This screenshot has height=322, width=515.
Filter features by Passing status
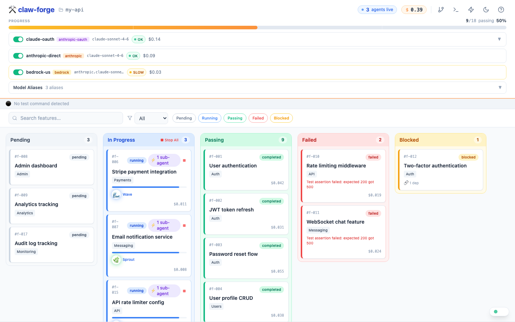click(x=235, y=118)
